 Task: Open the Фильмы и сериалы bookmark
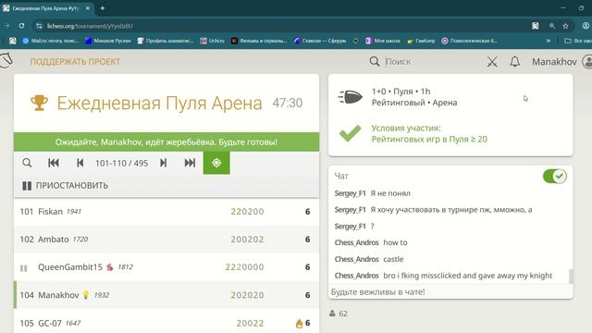coord(259,41)
